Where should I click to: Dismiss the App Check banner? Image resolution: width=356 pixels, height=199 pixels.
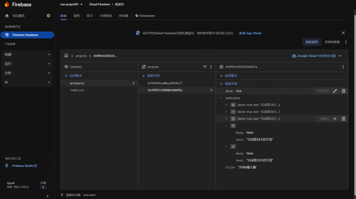click(x=343, y=33)
